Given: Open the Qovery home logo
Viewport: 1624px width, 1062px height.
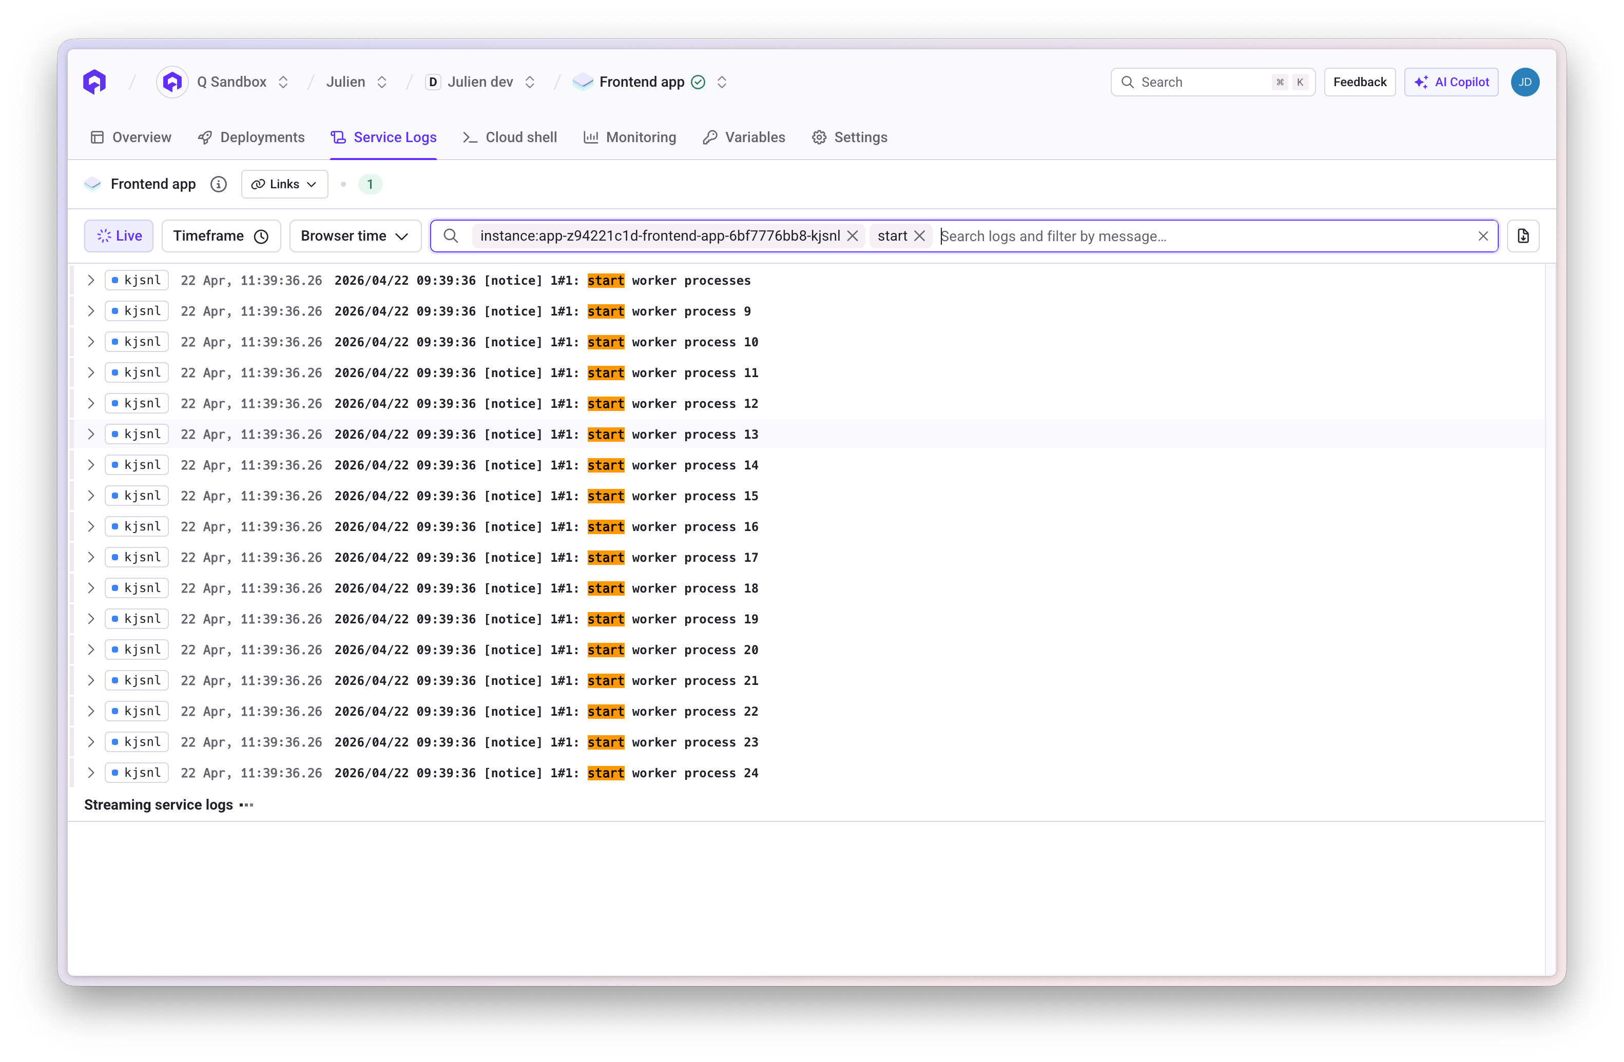Looking at the screenshot, I should pos(95,82).
